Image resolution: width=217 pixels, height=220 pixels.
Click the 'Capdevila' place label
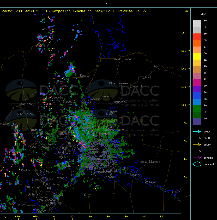70,102
